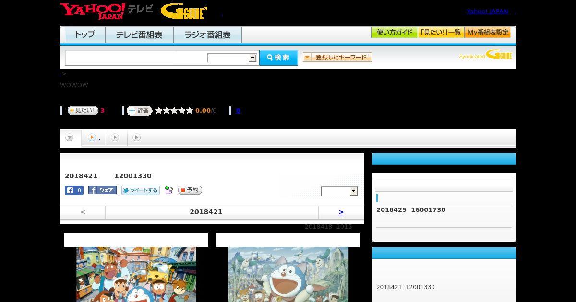
Task: Go to next day with '>' link
Action: 341,212
